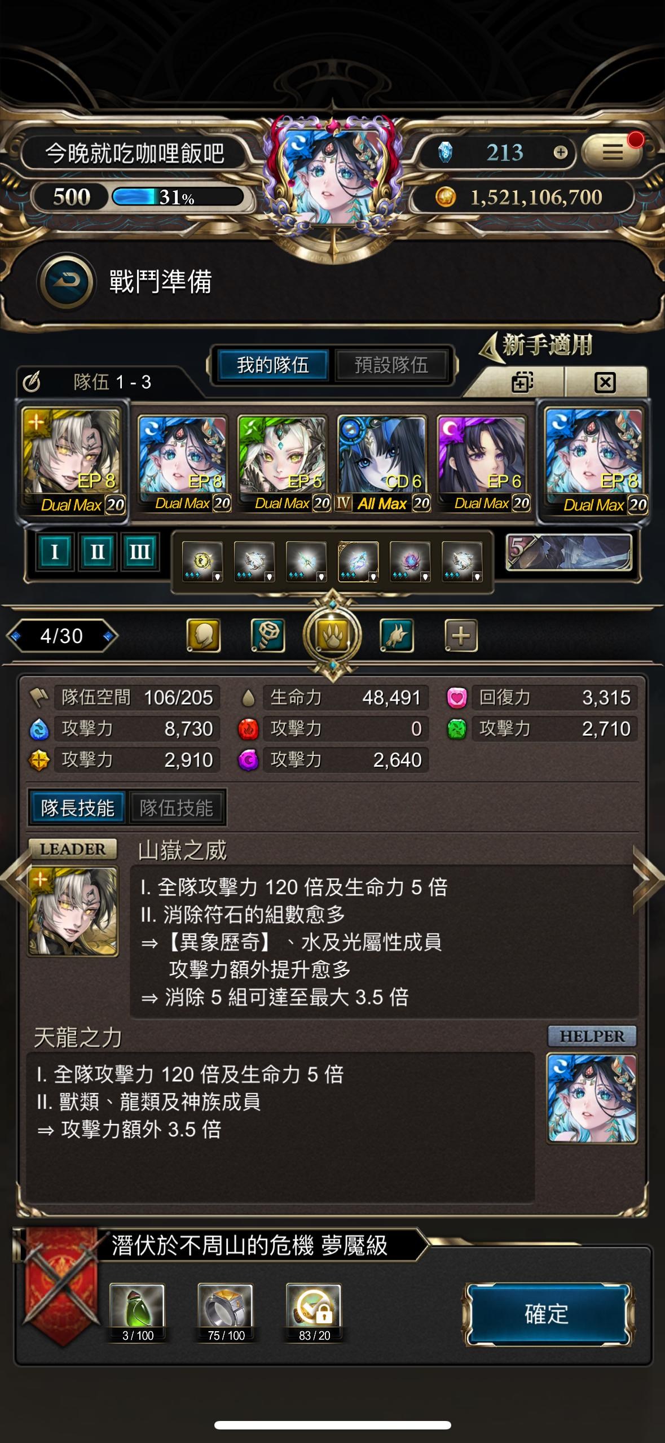665x1443 pixels.
Task: Step forward from the 4/30 team counter
Action: tap(108, 636)
